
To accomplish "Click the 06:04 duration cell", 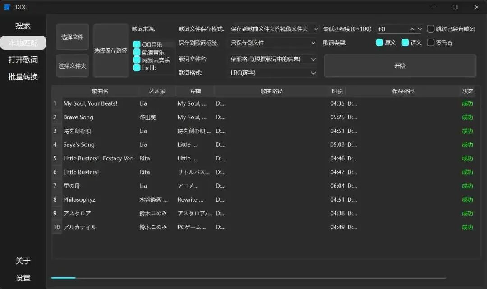I will tap(337, 186).
